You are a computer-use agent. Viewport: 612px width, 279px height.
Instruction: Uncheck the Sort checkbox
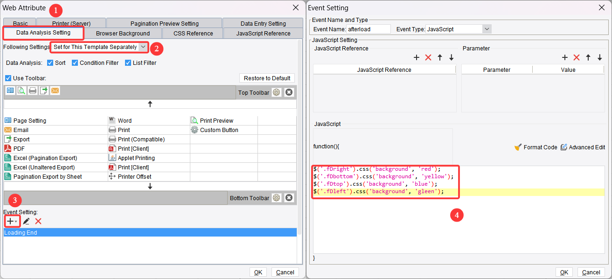pos(51,63)
